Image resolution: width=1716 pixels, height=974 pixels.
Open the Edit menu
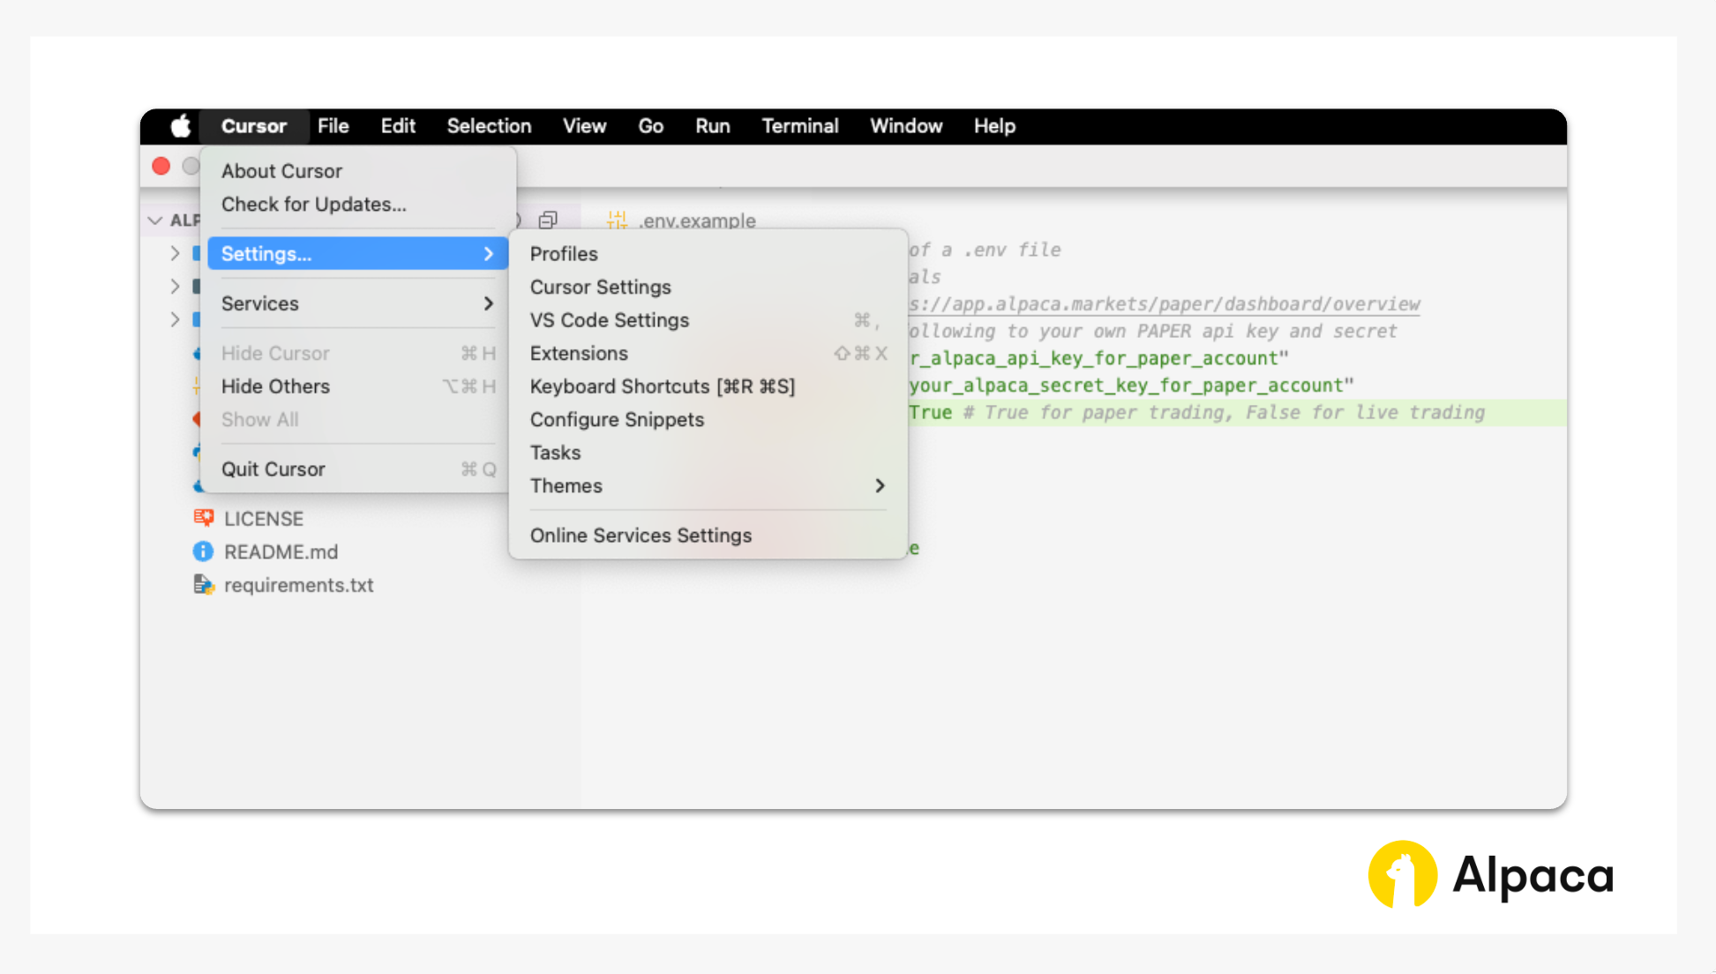click(x=398, y=126)
